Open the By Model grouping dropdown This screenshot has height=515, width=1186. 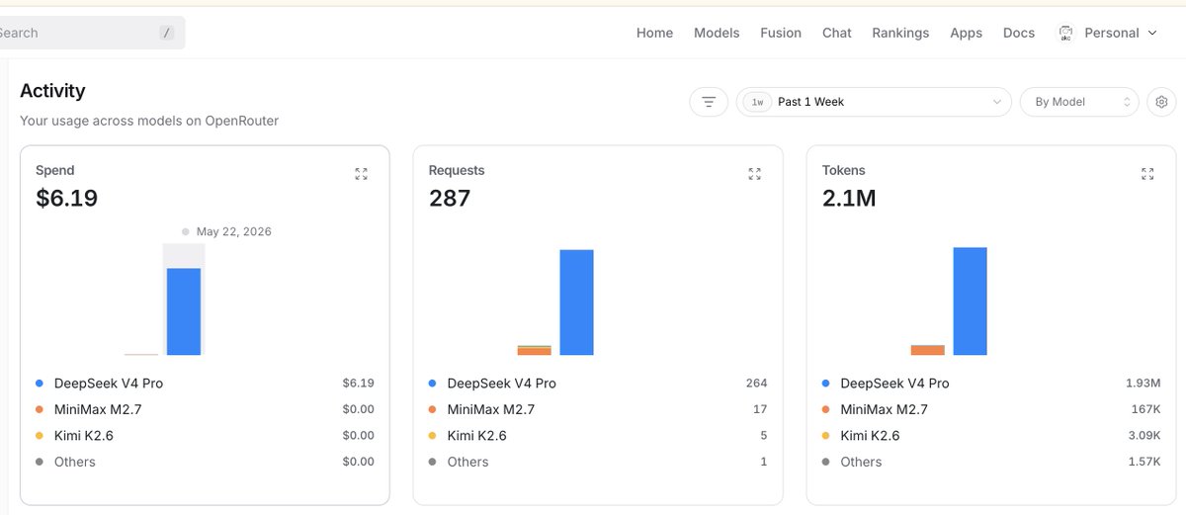point(1079,102)
